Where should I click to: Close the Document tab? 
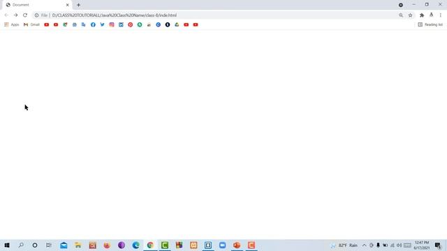click(68, 5)
